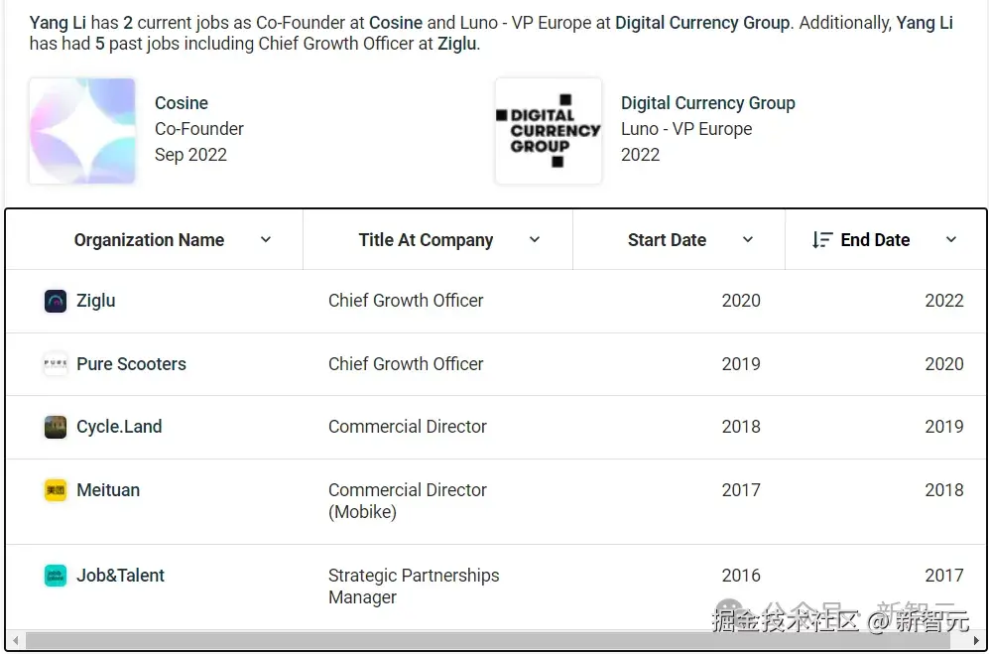Expand the End Date column dropdown
Viewport: 989px width, 654px height.
click(951, 240)
